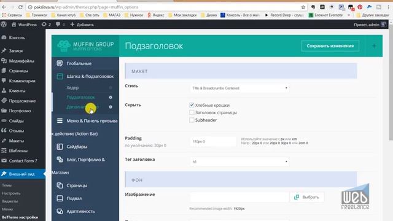Open BeTheme настройки submenu link
This screenshot has width=393, height=221.
[x=20, y=217]
